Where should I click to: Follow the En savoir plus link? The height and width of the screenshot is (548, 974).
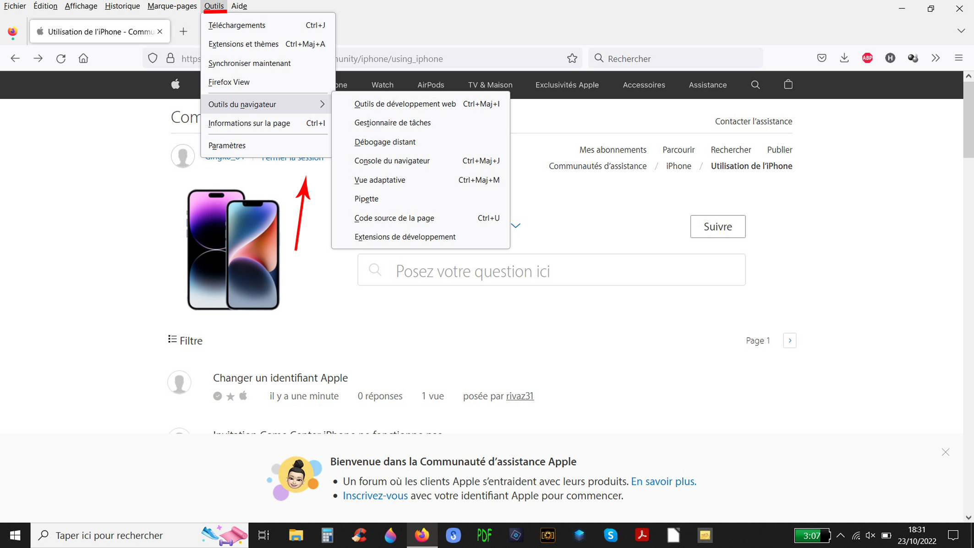pyautogui.click(x=663, y=481)
